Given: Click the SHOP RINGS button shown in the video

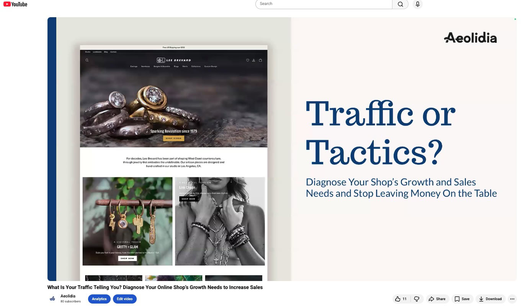Looking at the screenshot, I should pos(173,138).
